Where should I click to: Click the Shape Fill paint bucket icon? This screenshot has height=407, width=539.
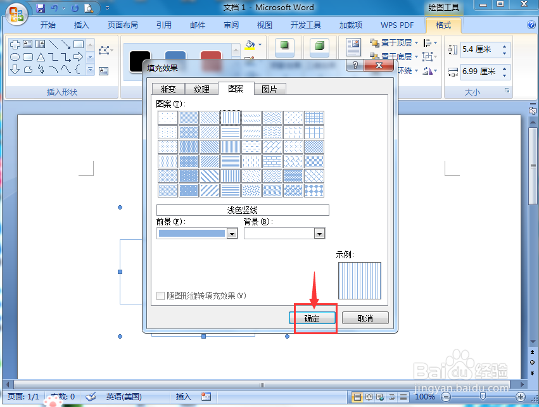[x=250, y=44]
